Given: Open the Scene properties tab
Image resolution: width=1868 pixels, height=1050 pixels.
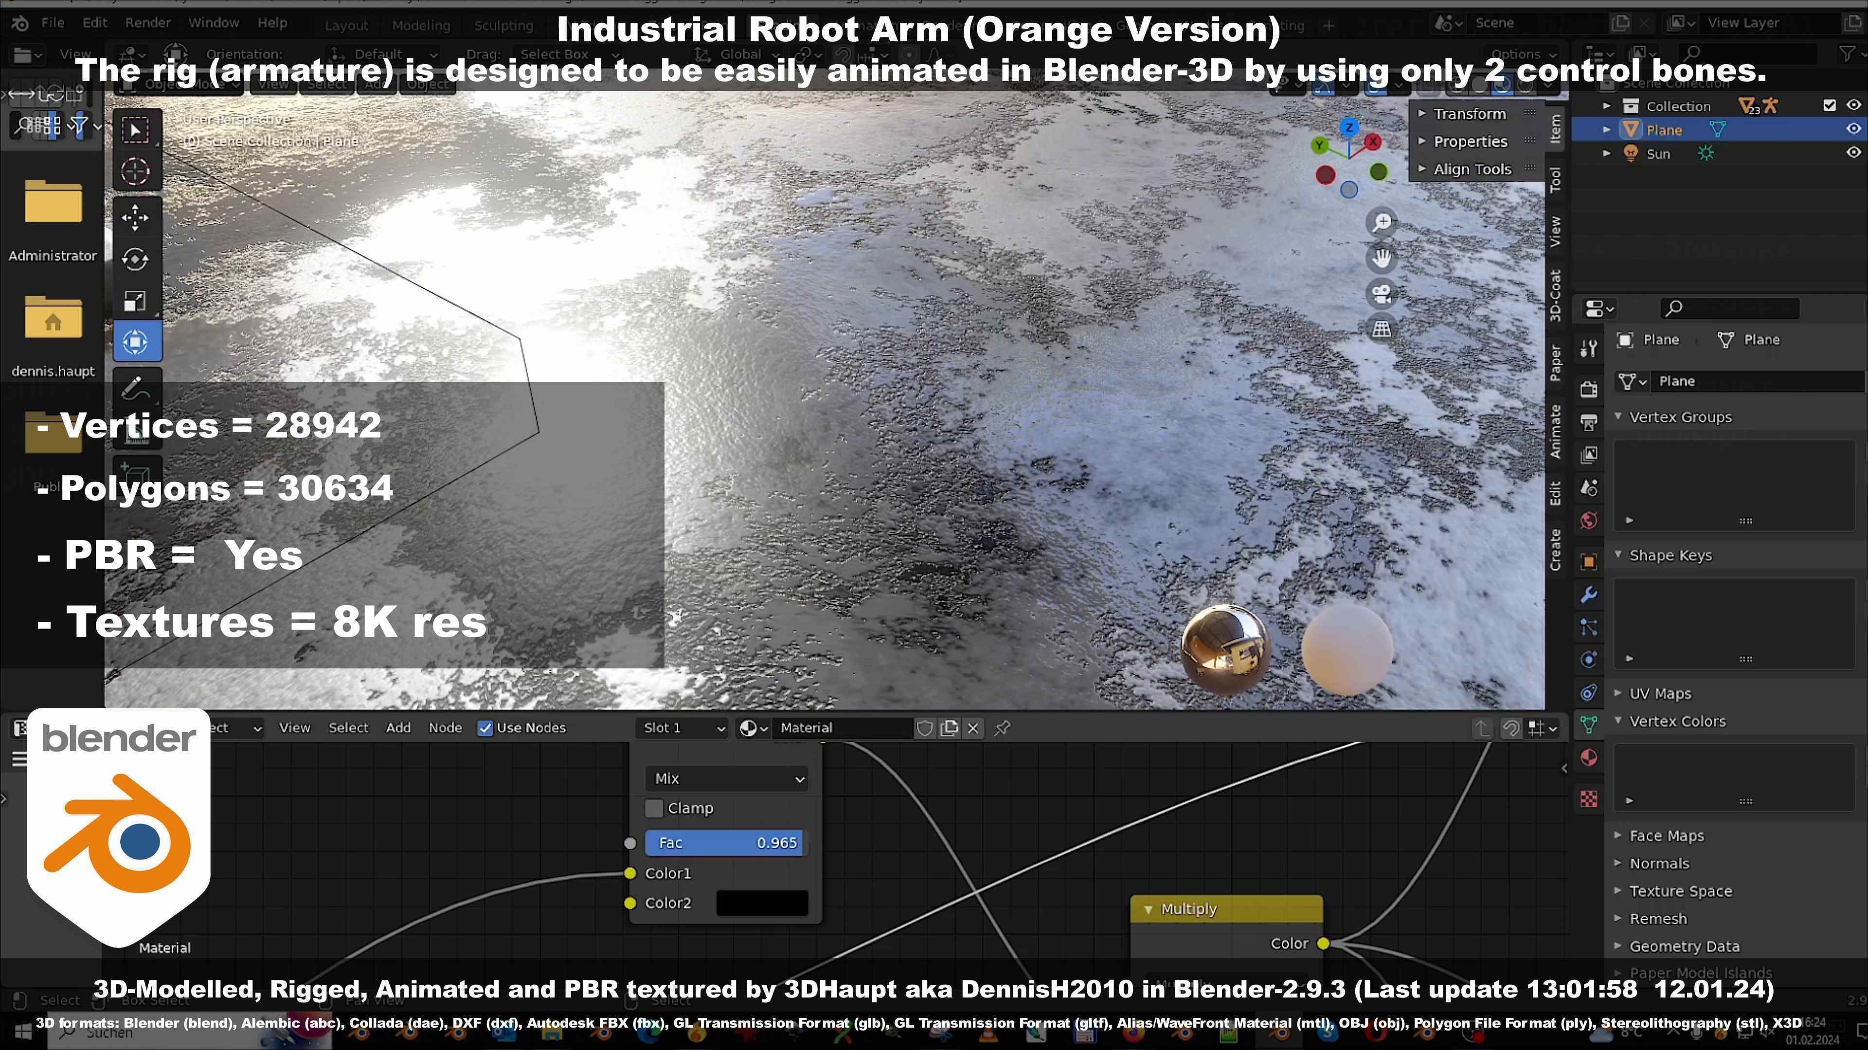Looking at the screenshot, I should [x=1589, y=488].
